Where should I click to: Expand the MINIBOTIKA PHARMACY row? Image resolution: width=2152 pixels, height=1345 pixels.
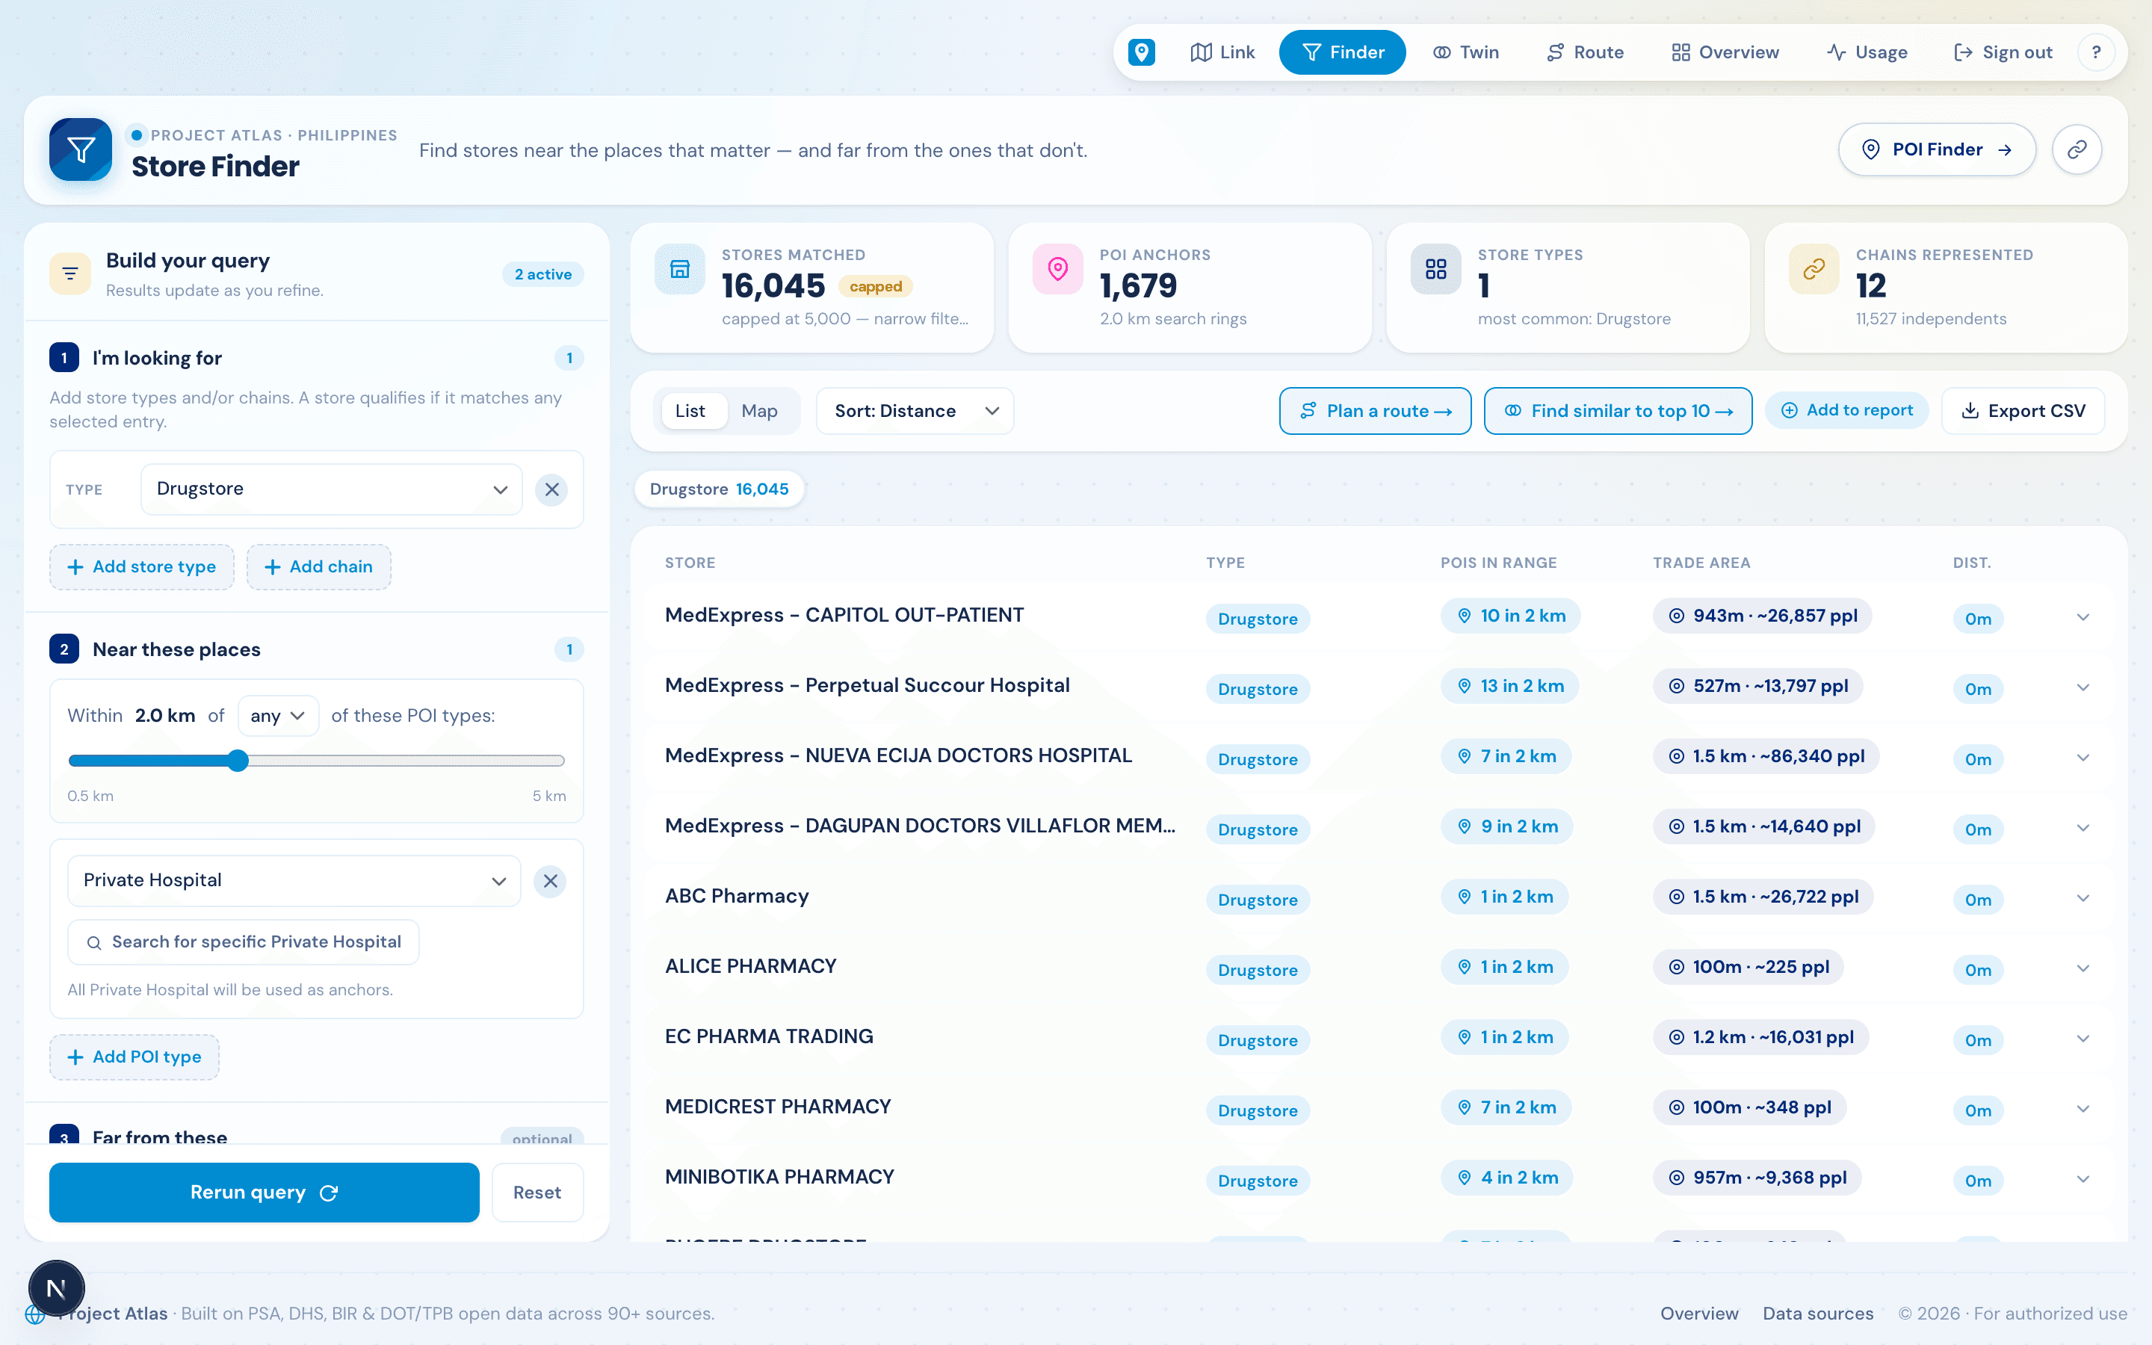click(x=2083, y=1180)
